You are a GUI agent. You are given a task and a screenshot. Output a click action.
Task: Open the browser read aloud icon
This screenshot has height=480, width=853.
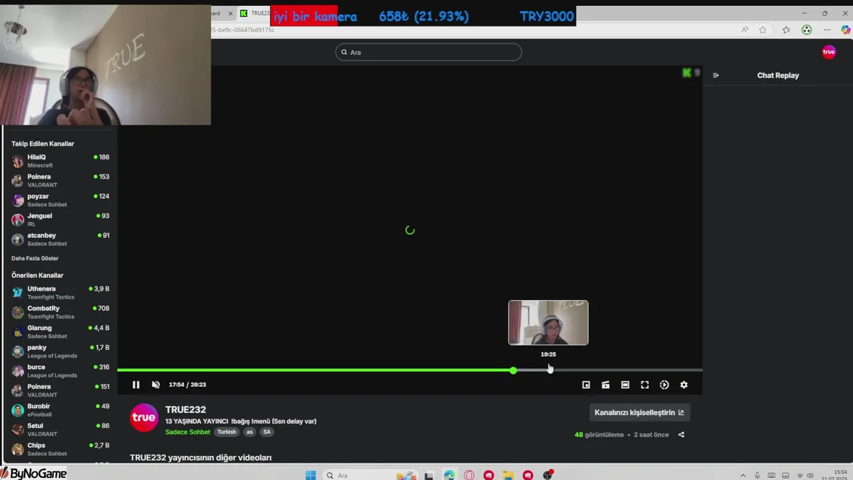pyautogui.click(x=745, y=30)
